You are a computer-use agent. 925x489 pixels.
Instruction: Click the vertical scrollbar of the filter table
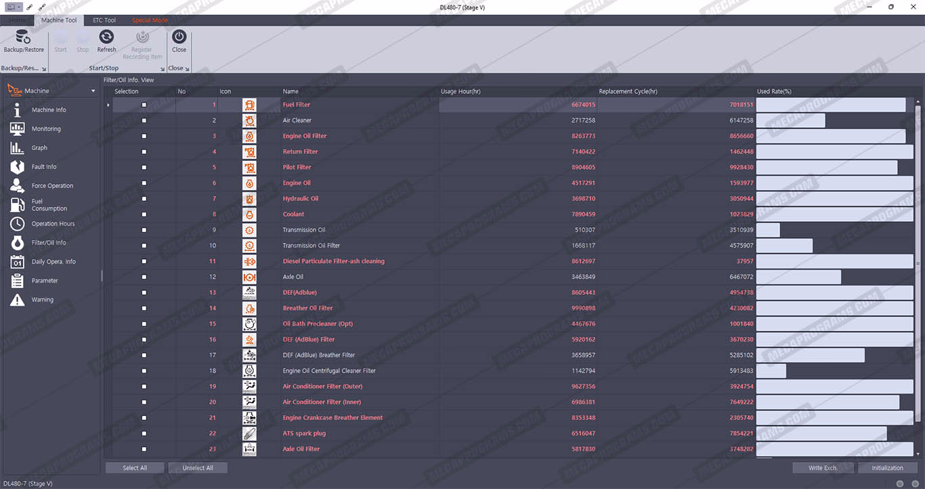(x=918, y=271)
